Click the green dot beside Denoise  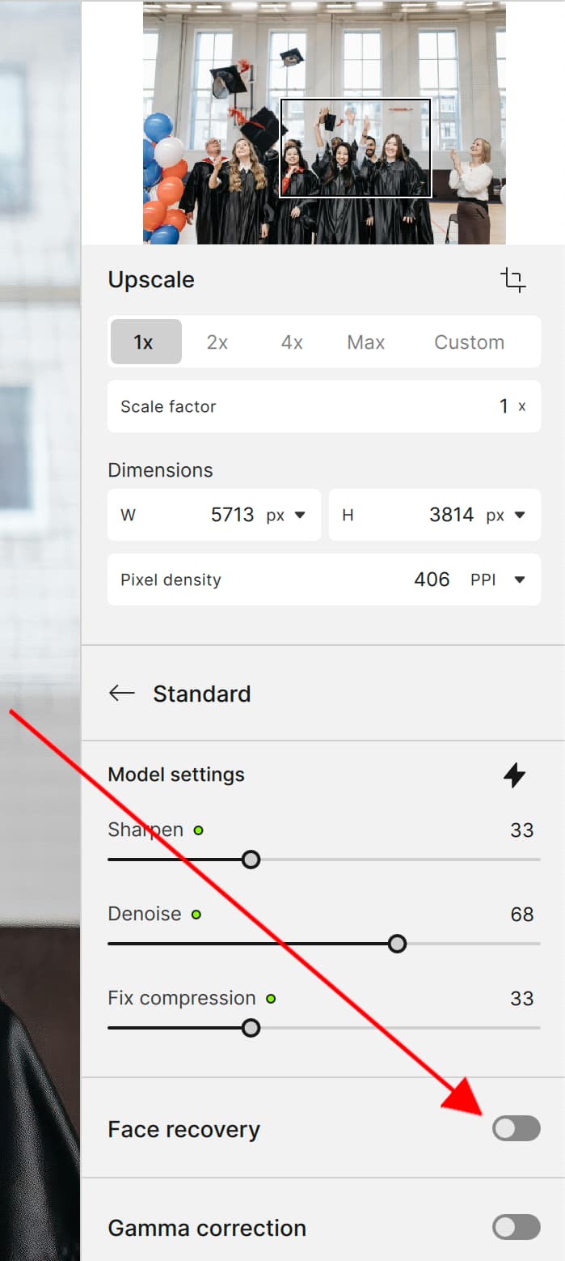(196, 915)
